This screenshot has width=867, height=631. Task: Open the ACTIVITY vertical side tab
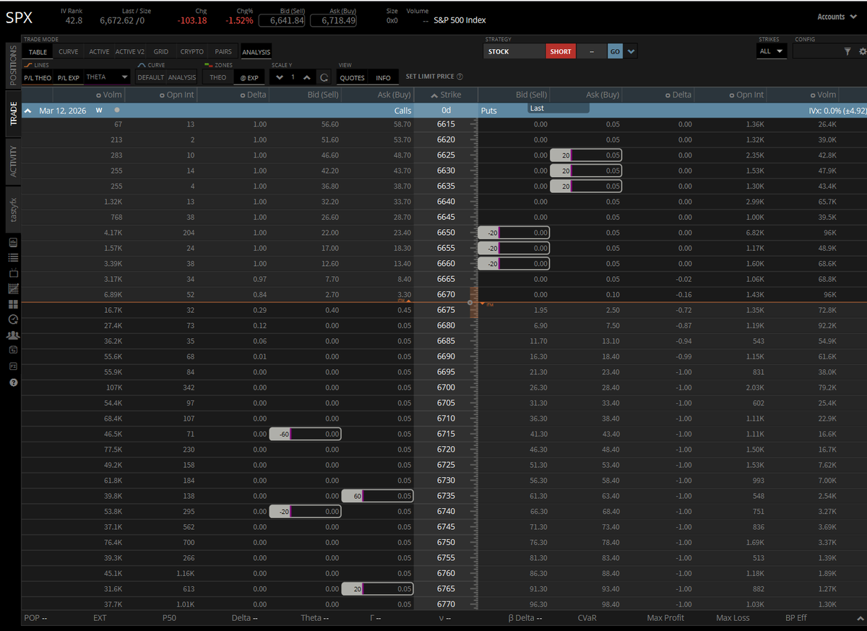pyautogui.click(x=12, y=160)
